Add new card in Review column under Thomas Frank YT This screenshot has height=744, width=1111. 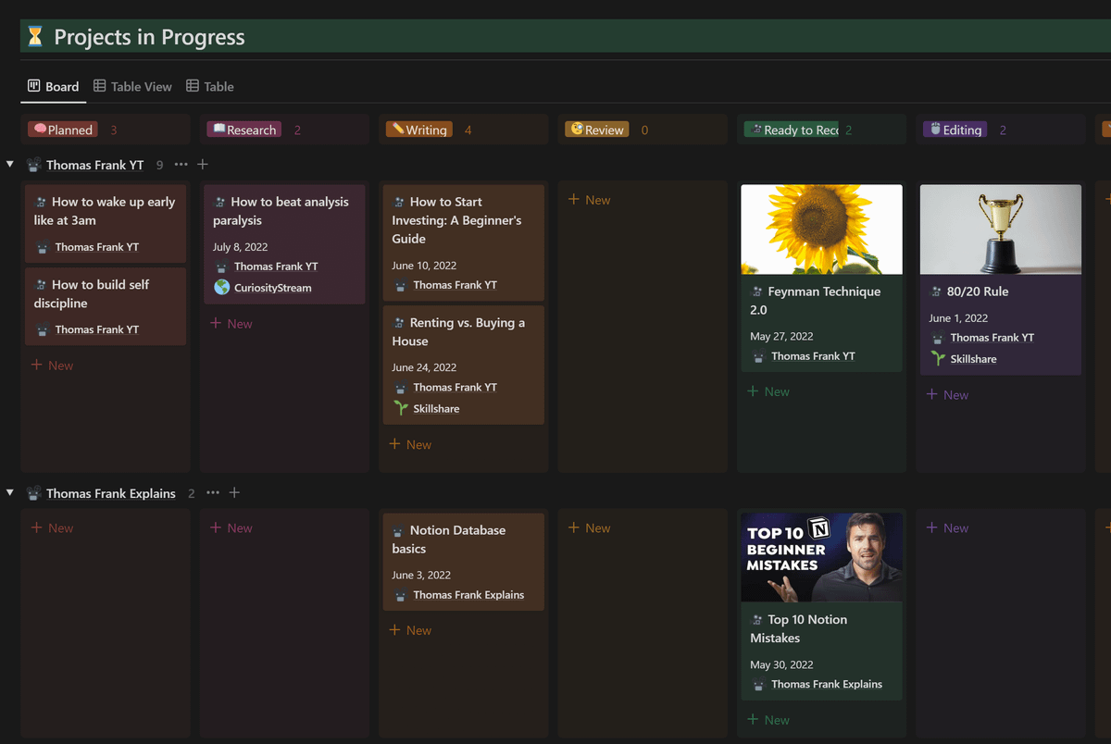[x=590, y=200]
